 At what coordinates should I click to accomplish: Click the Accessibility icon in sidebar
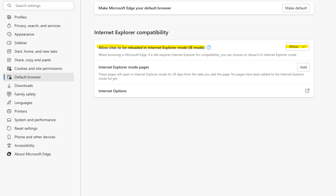[9, 145]
